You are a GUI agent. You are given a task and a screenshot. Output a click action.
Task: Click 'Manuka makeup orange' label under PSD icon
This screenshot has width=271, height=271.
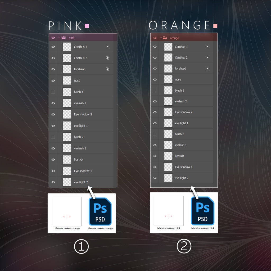100,228
